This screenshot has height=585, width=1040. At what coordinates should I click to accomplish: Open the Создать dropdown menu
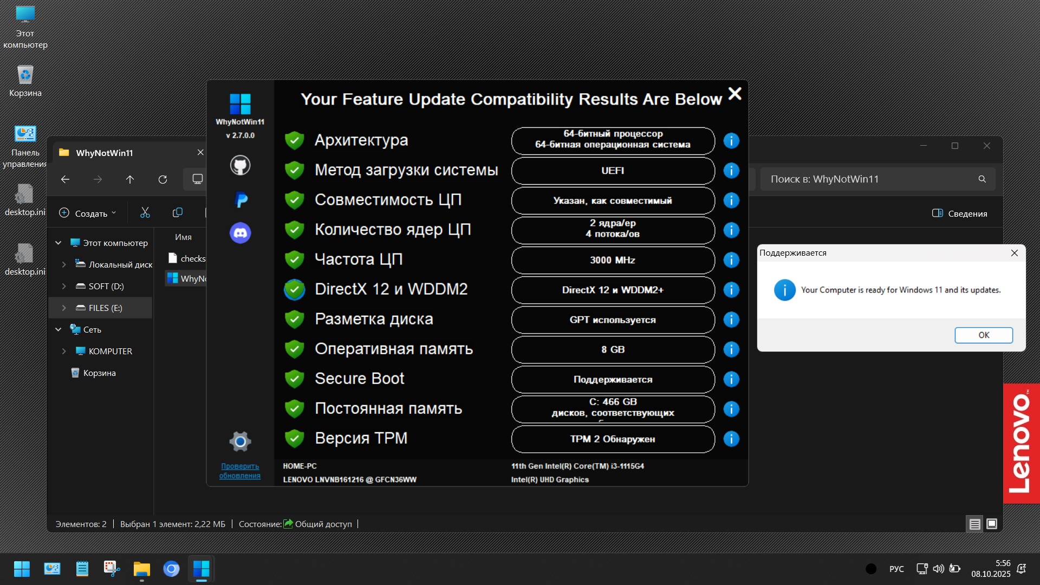[x=88, y=213]
